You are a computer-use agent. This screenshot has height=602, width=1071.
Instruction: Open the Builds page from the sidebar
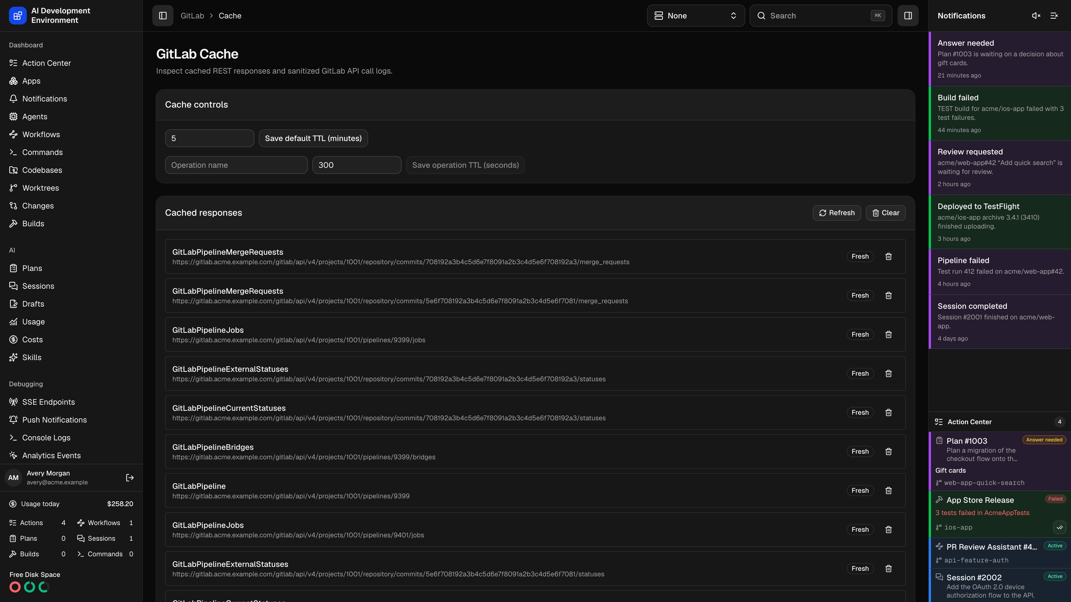(71, 224)
